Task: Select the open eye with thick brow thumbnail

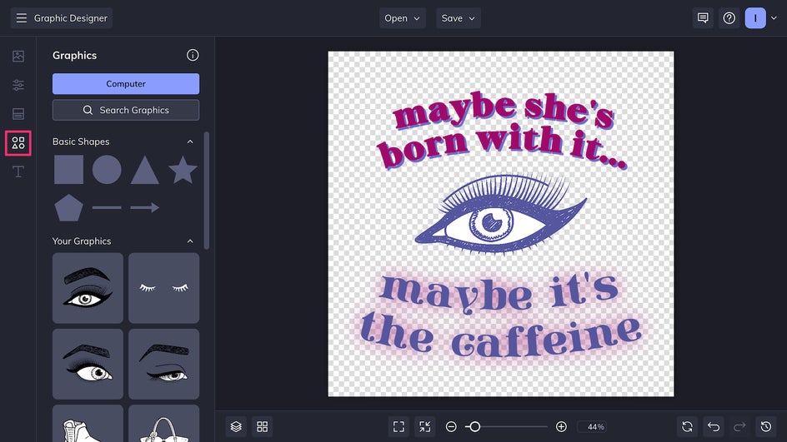Action: tap(88, 364)
